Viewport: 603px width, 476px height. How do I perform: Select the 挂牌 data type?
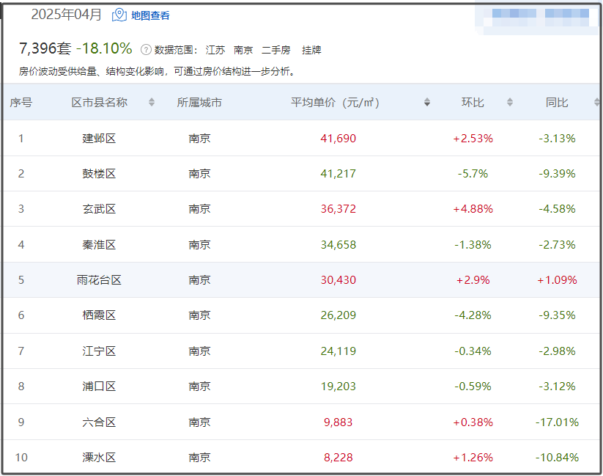click(x=313, y=51)
